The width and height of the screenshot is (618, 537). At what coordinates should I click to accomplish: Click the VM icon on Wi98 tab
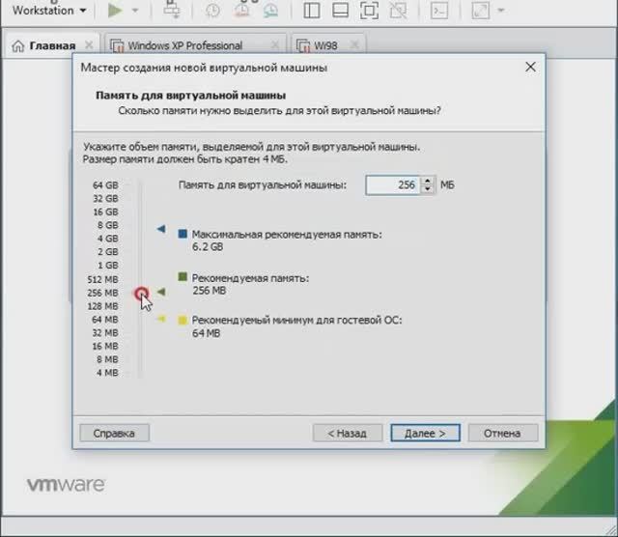tap(302, 46)
